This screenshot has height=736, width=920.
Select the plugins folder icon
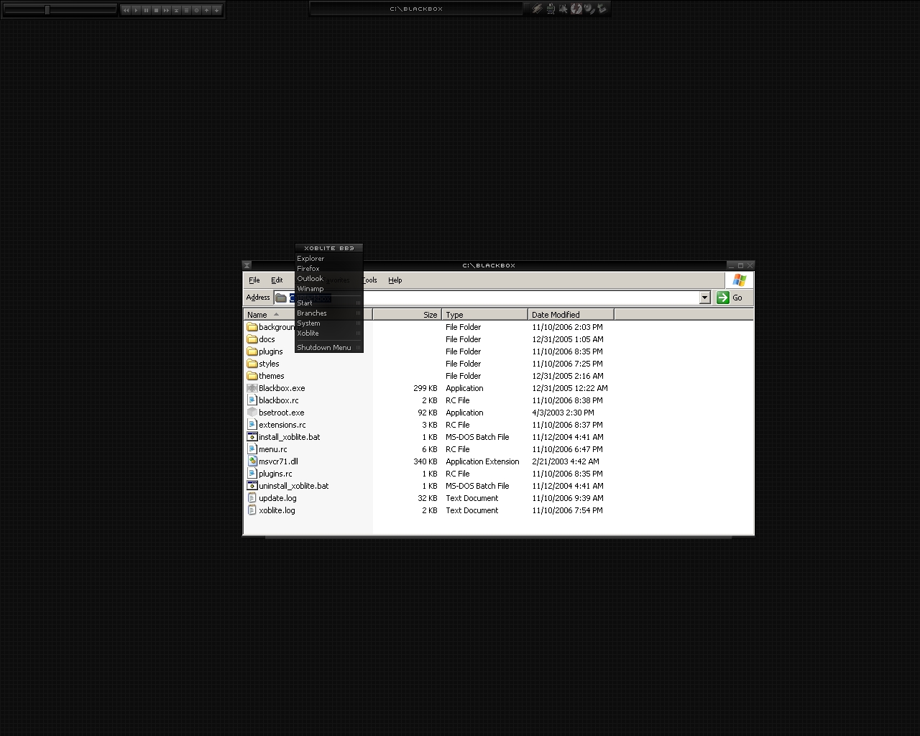[x=252, y=351]
